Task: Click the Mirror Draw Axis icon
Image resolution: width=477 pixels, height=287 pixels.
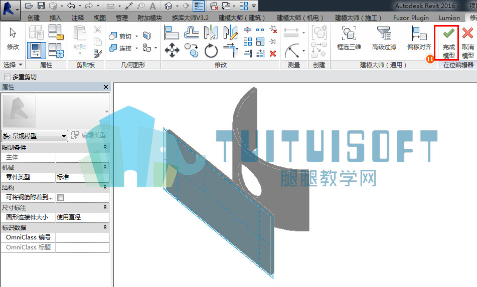Action: 230,33
